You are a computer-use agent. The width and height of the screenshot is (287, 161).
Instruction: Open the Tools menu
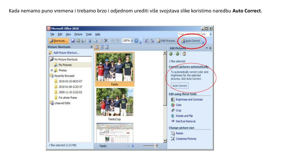[89, 34]
